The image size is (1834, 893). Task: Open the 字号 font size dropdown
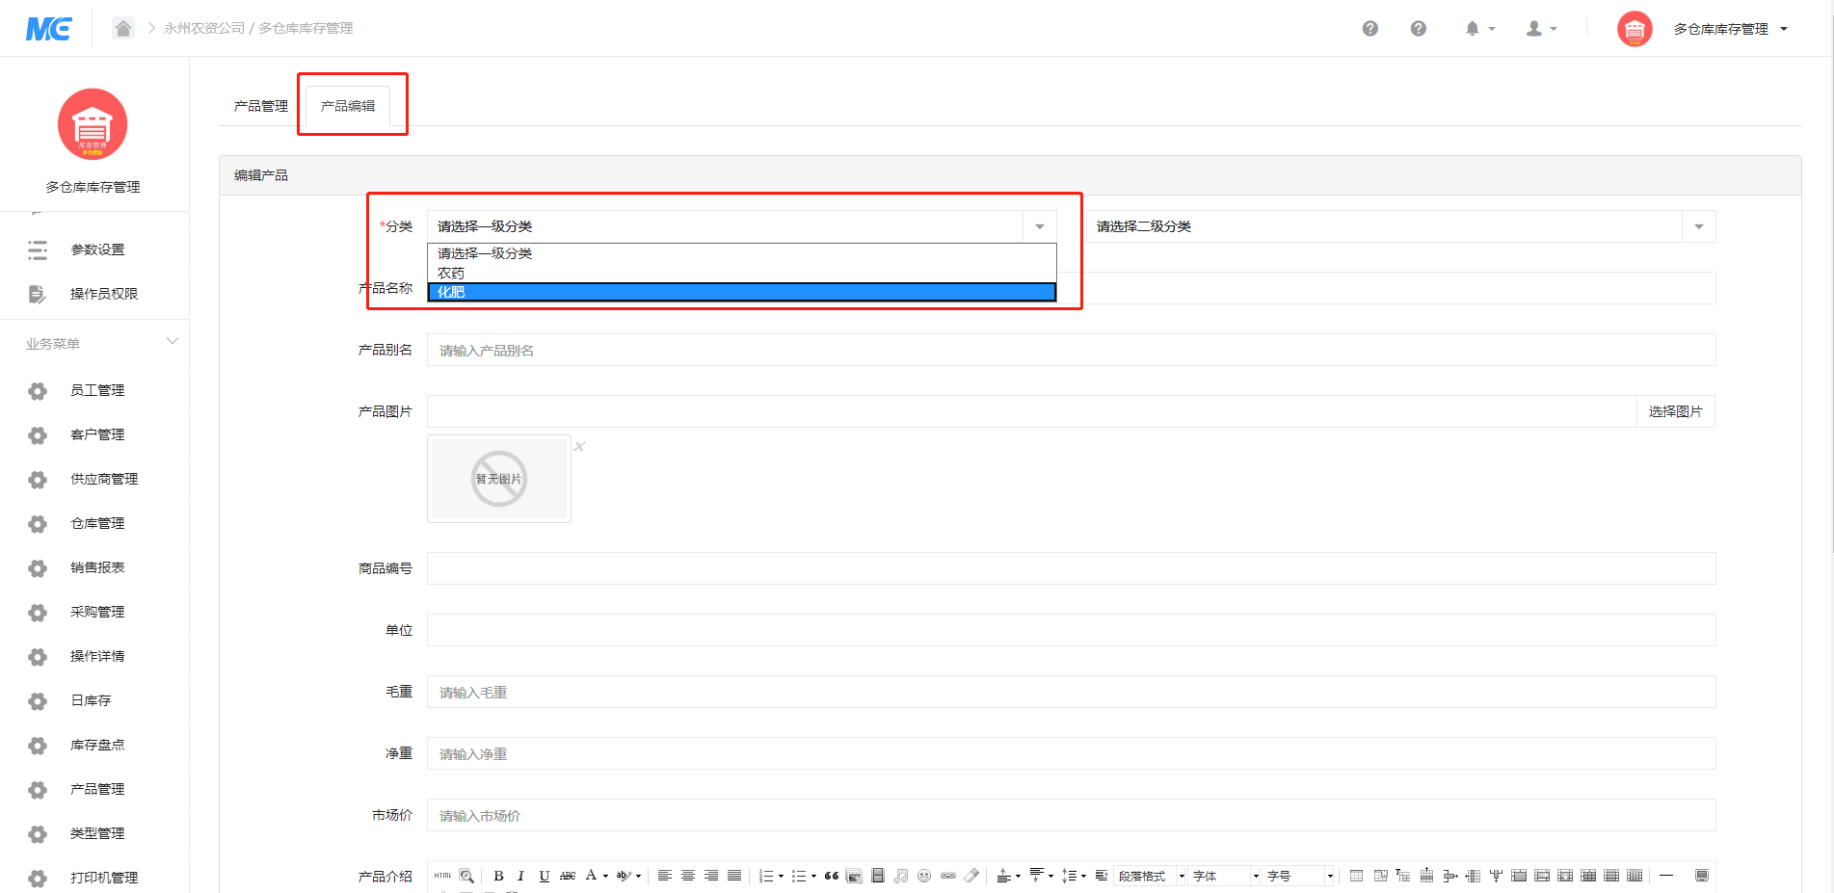tap(1299, 876)
